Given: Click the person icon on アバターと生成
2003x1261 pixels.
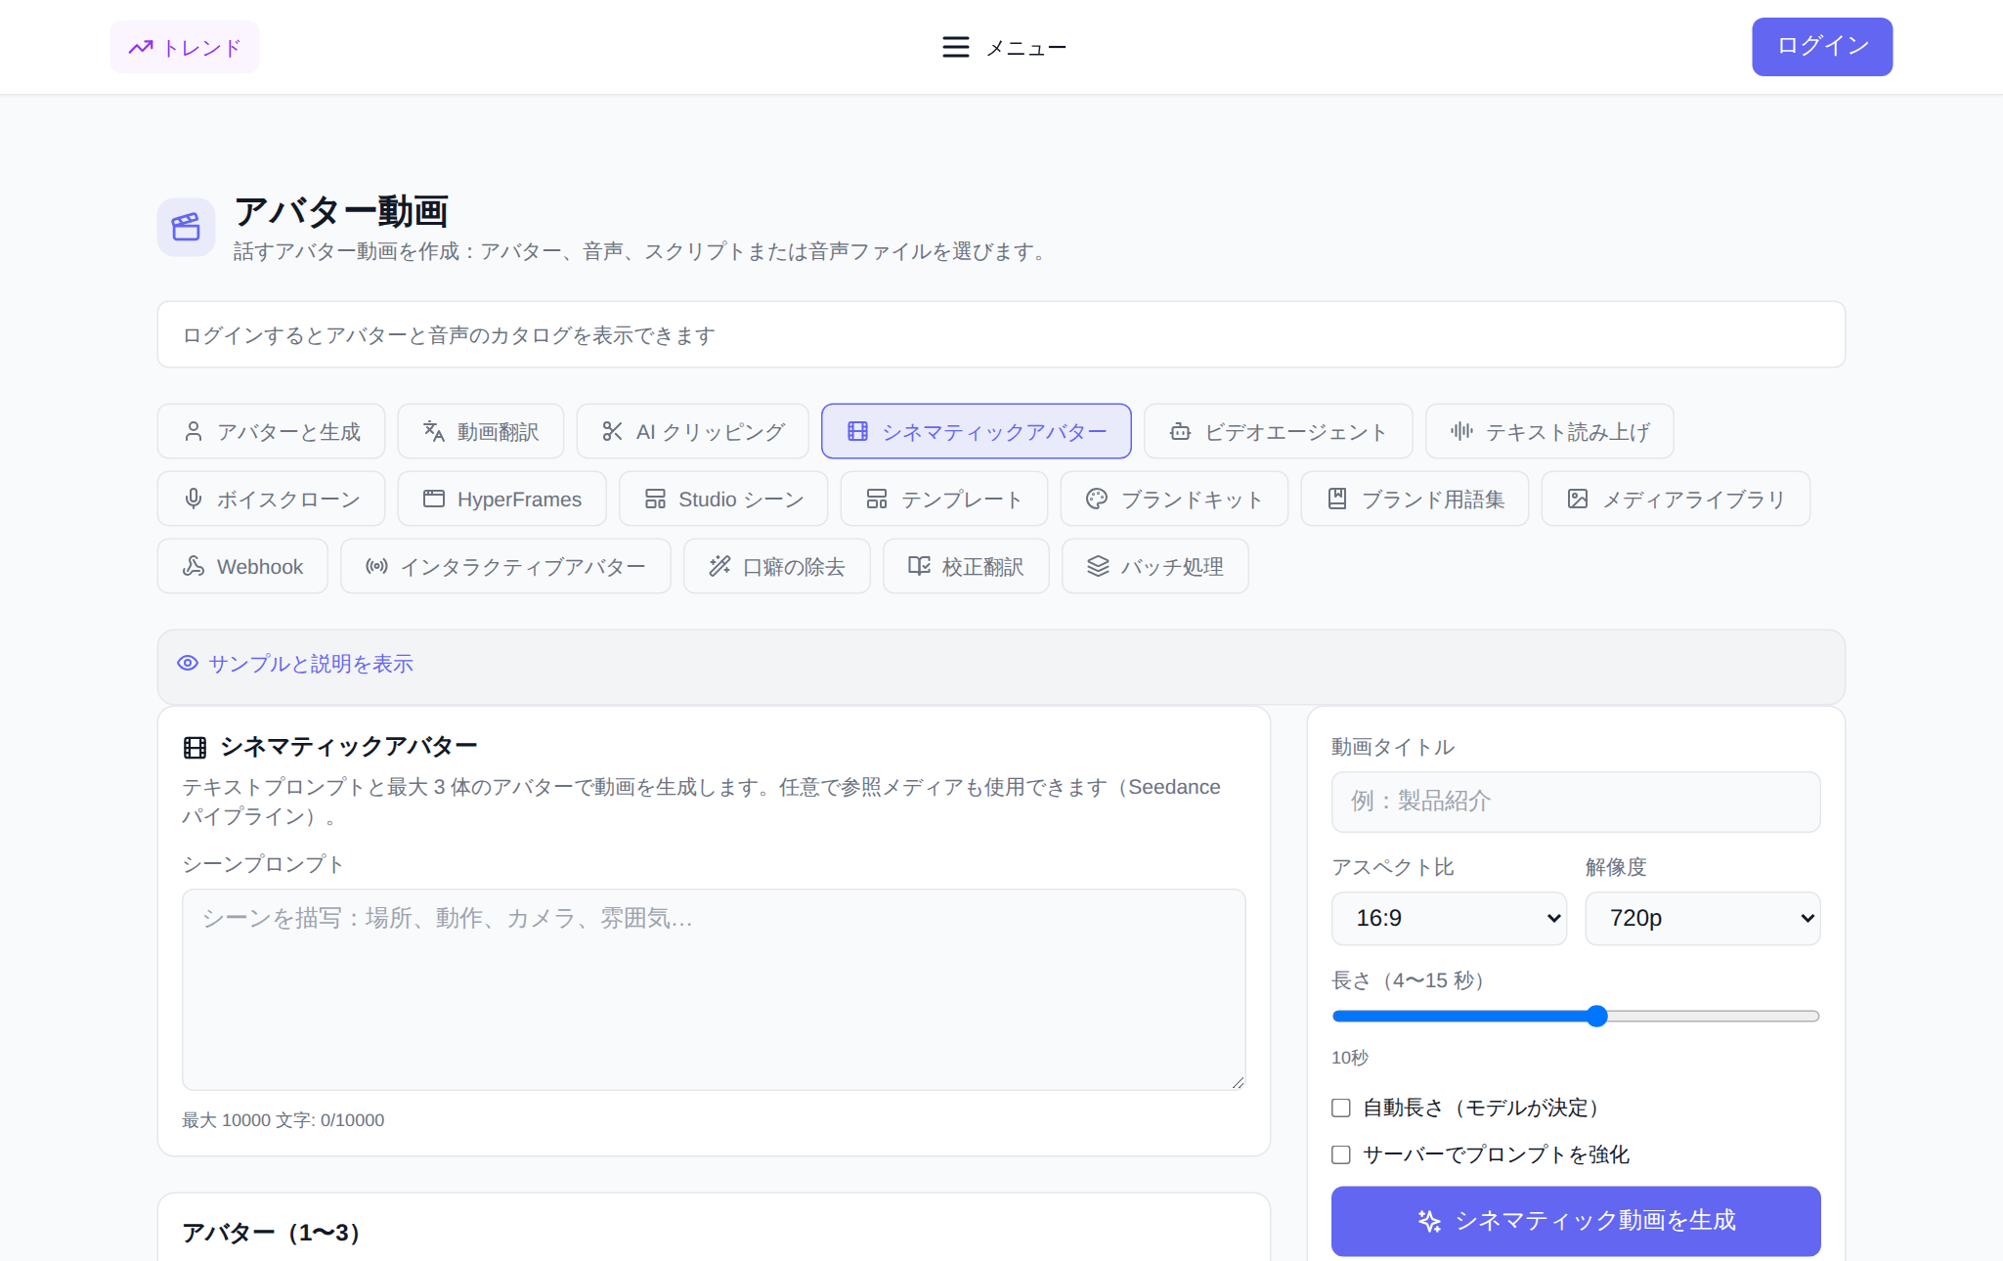Looking at the screenshot, I should pos(194,431).
